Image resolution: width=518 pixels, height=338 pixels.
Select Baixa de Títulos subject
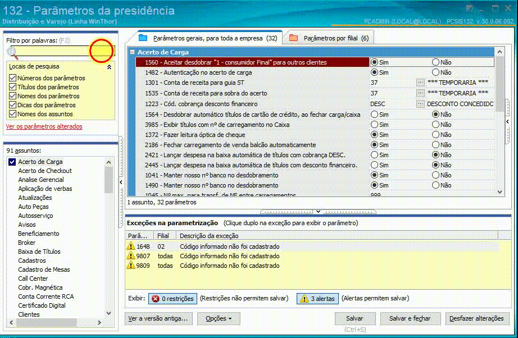click(x=39, y=252)
